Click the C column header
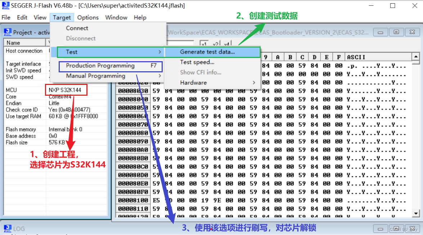Screen dimensions: 423x235 click(302, 57)
